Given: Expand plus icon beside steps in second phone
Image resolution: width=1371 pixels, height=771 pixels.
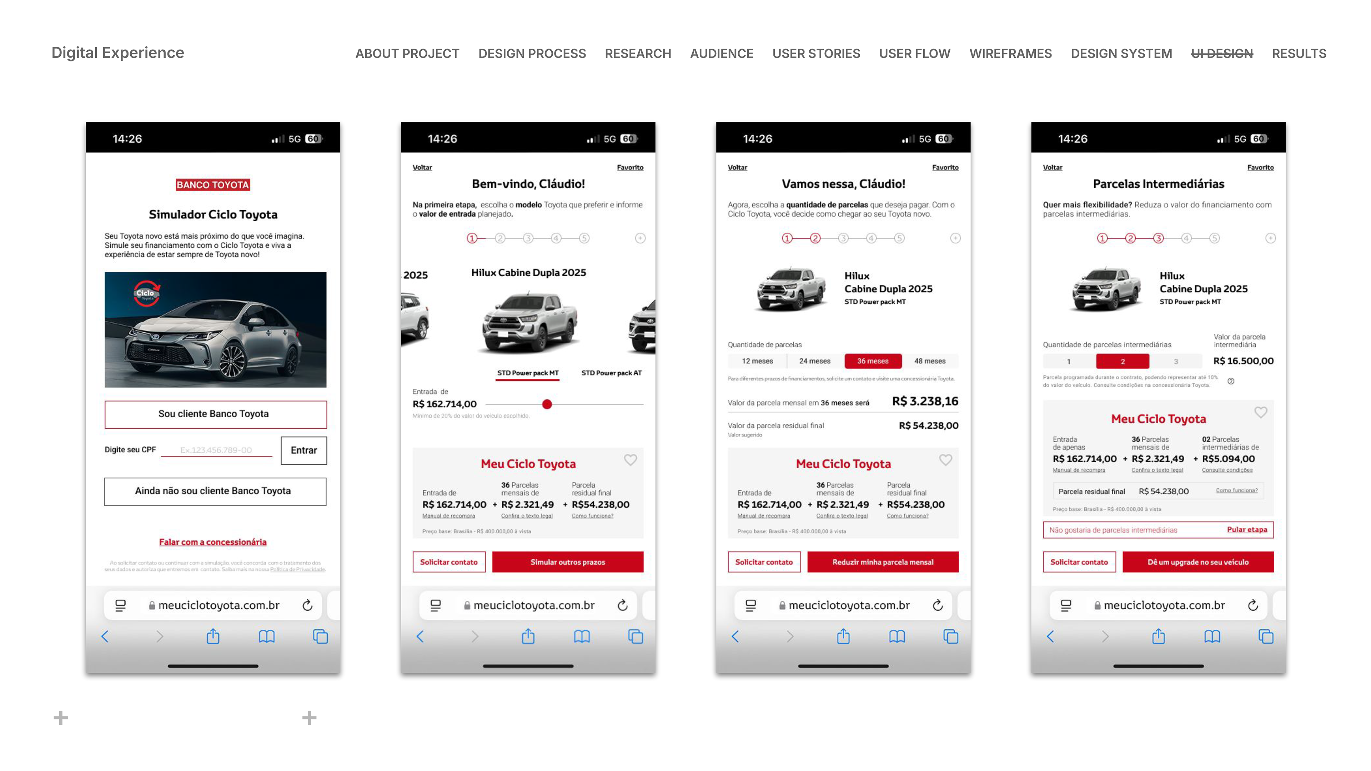Looking at the screenshot, I should (640, 238).
